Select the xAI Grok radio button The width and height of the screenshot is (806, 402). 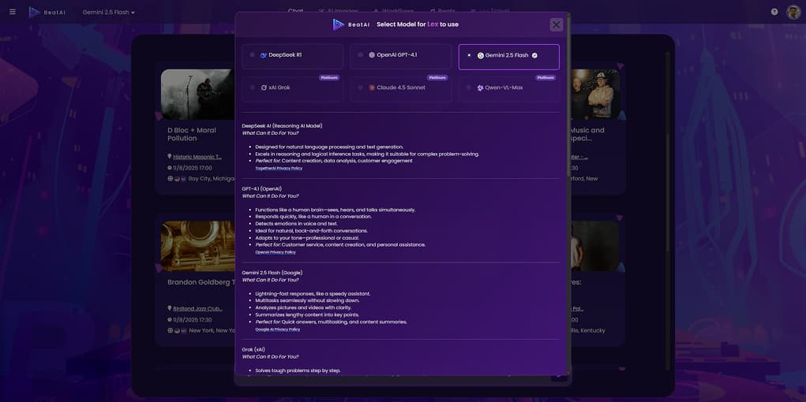click(252, 87)
